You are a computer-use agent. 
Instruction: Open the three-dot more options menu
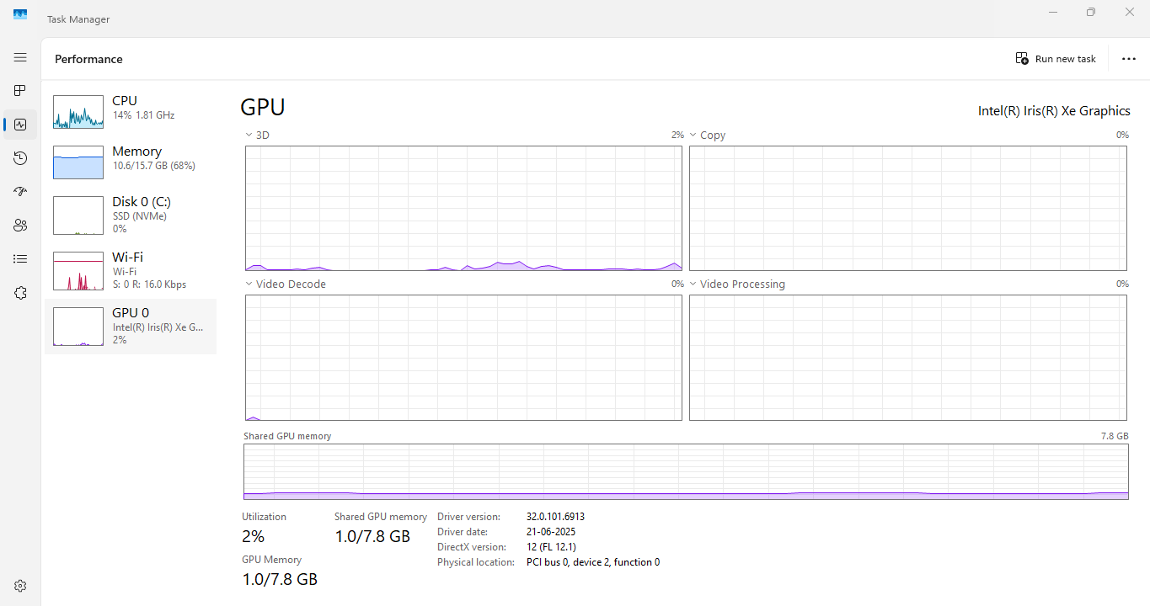(1129, 59)
